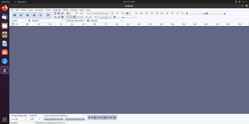This screenshot has width=249, height=124.
Task: Open the ALSA audio host dropdown
Action: (x=19, y=20)
